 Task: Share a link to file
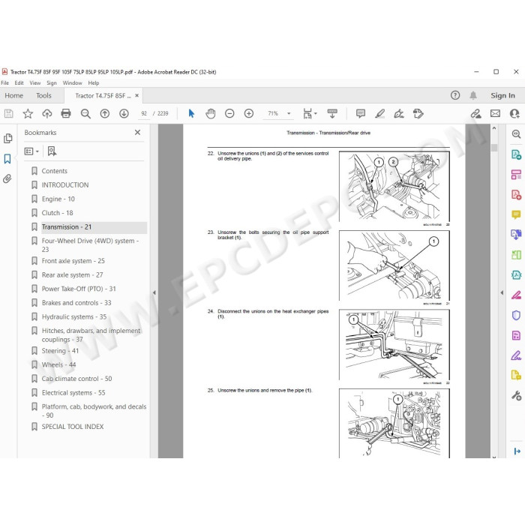pyautogui.click(x=475, y=114)
